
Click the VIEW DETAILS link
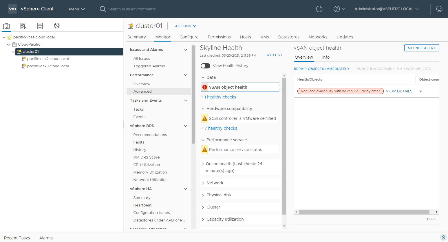(399, 91)
